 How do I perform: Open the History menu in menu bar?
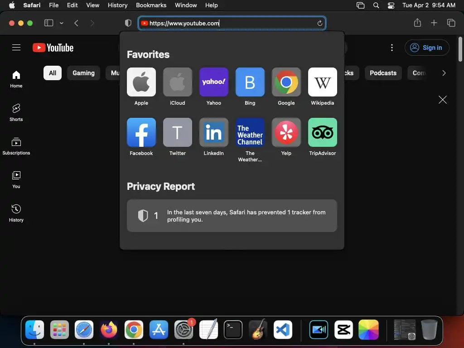(x=117, y=5)
